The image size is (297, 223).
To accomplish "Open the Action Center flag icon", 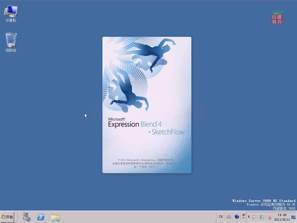I will pyautogui.click(x=255, y=217).
